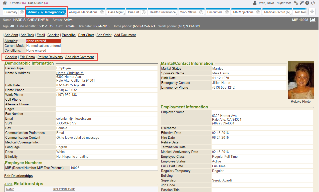Open the Medical Record tab
Viewport: 319px width, 192px height.
point(277,12)
